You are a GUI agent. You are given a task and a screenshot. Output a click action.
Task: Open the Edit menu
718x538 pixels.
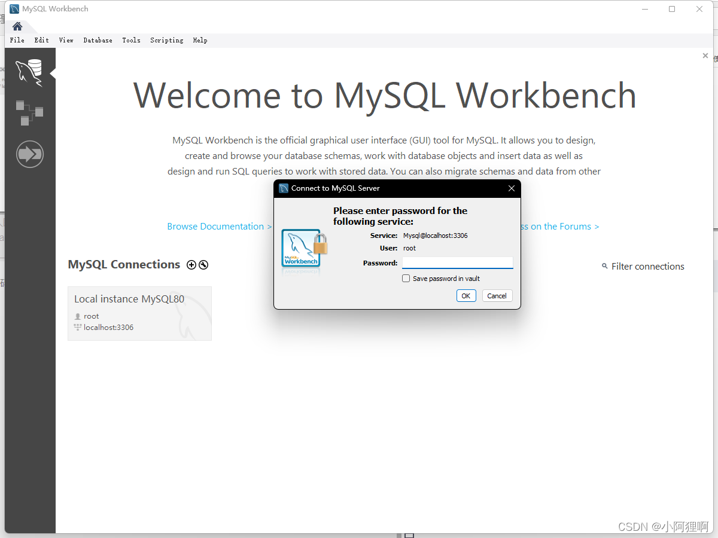42,40
